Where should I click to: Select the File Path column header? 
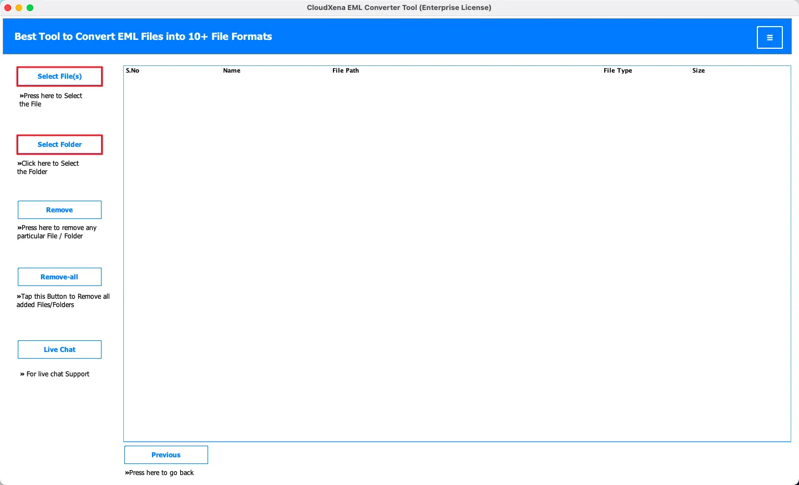click(x=346, y=70)
